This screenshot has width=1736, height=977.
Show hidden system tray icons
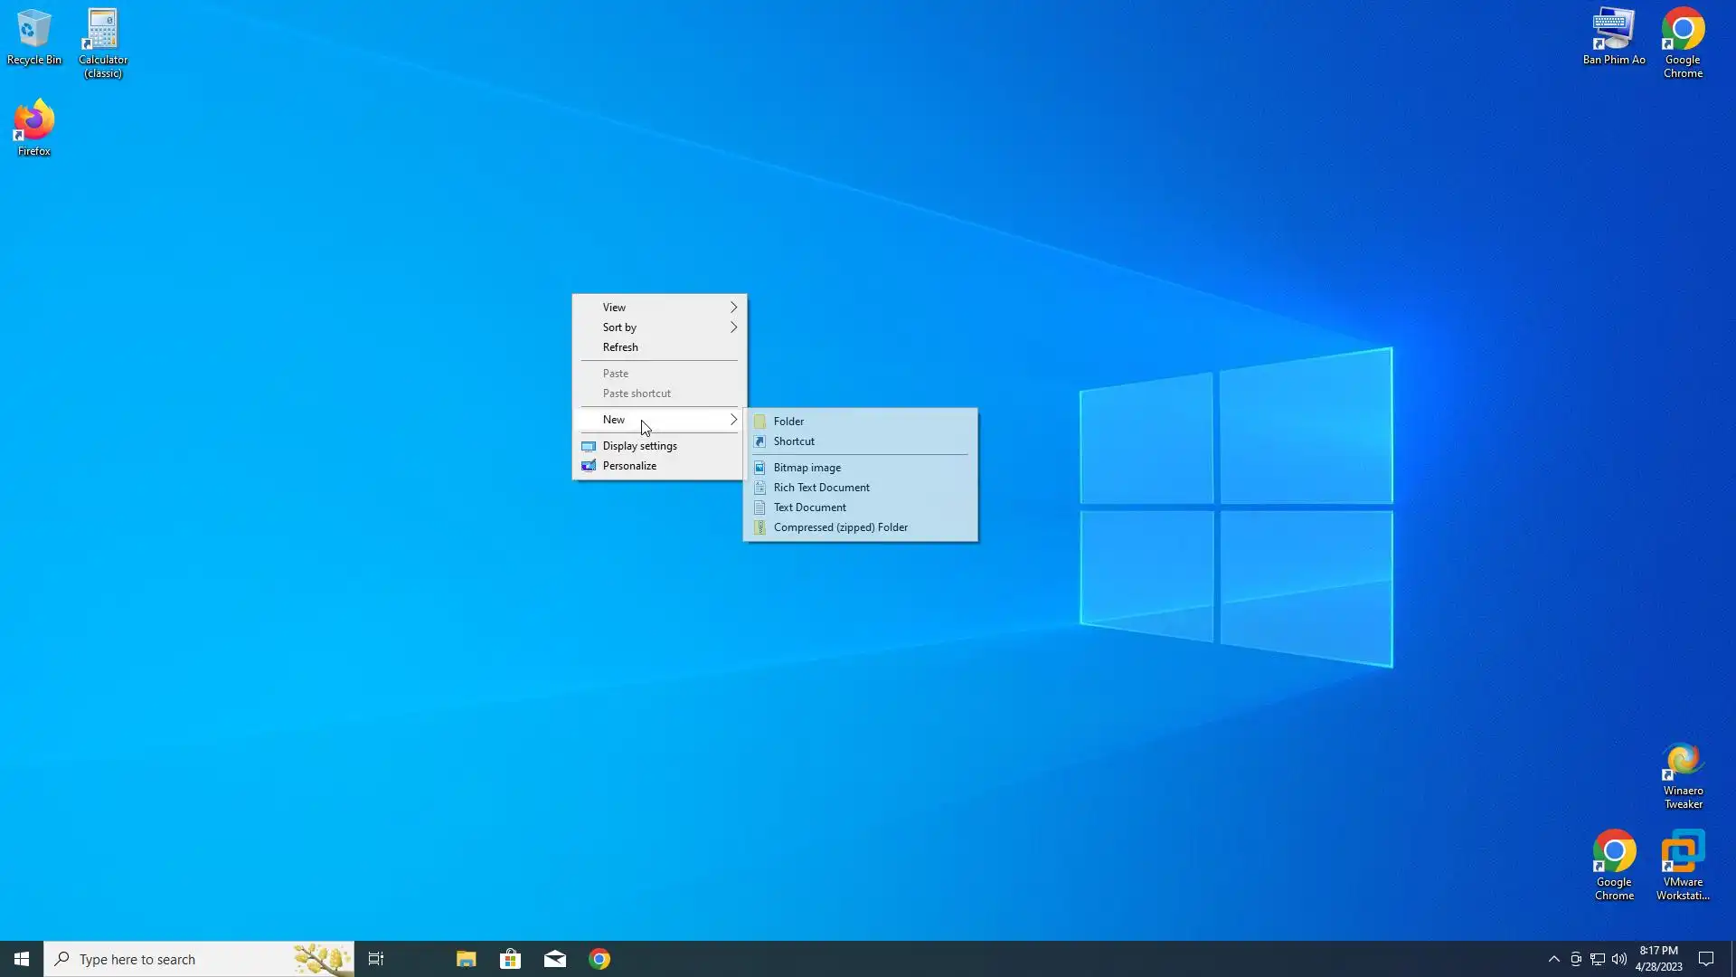coord(1553,959)
